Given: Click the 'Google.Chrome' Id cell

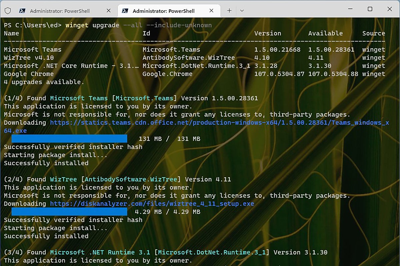Looking at the screenshot, I should (167, 74).
